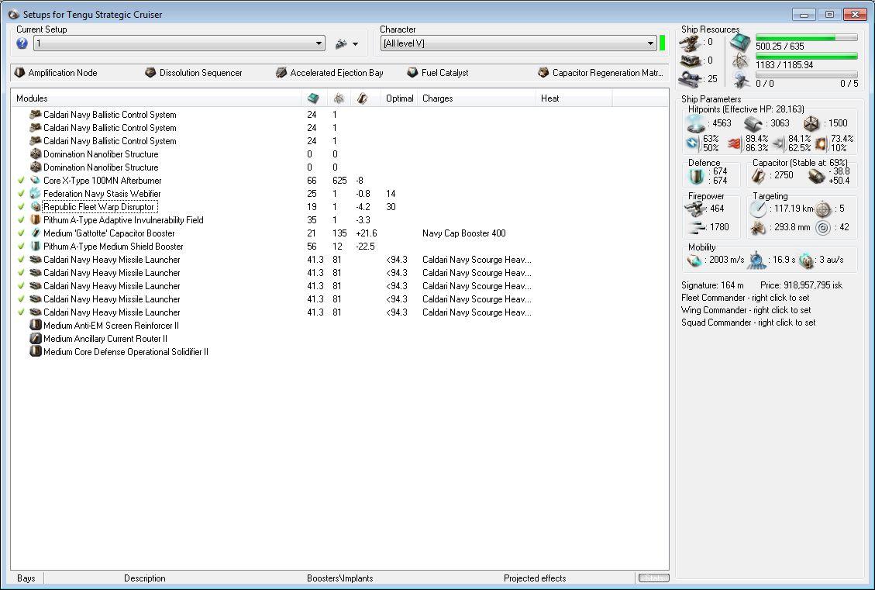Image resolution: width=875 pixels, height=590 pixels.
Task: Toggle Medium 'Gattotte' Capacitor Booster checkmark
Action: (21, 233)
